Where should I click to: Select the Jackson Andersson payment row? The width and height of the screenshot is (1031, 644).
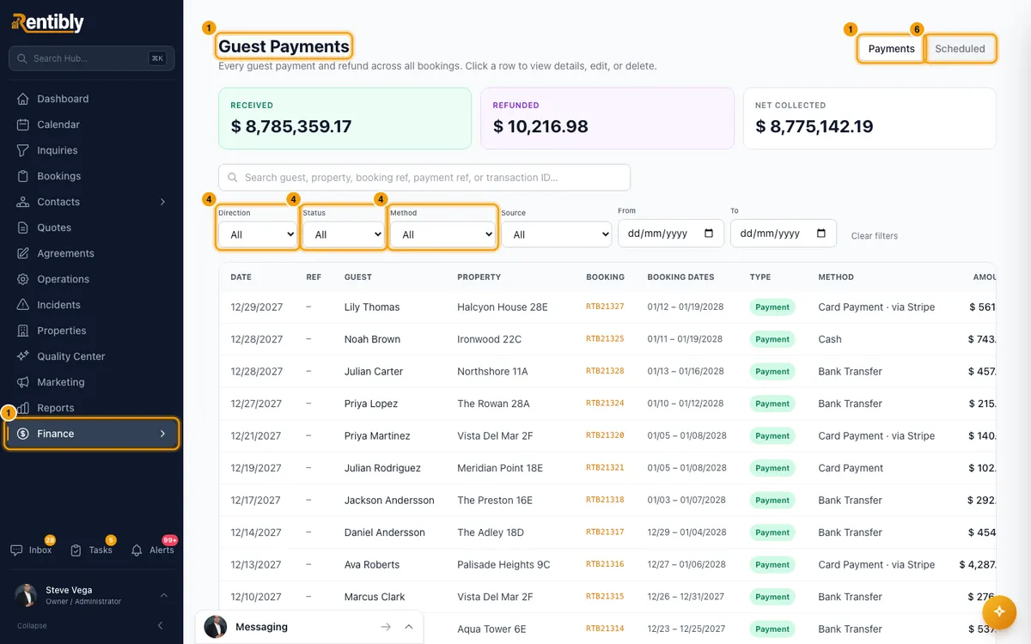(x=607, y=500)
